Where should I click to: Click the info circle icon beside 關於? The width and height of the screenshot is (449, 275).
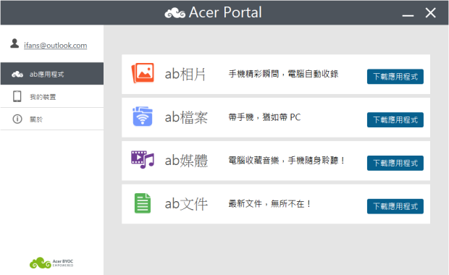(17, 119)
